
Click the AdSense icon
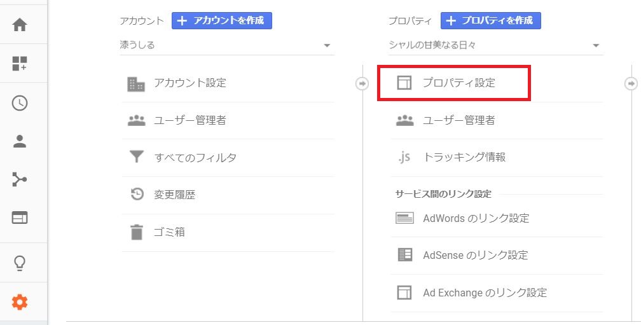coord(404,254)
